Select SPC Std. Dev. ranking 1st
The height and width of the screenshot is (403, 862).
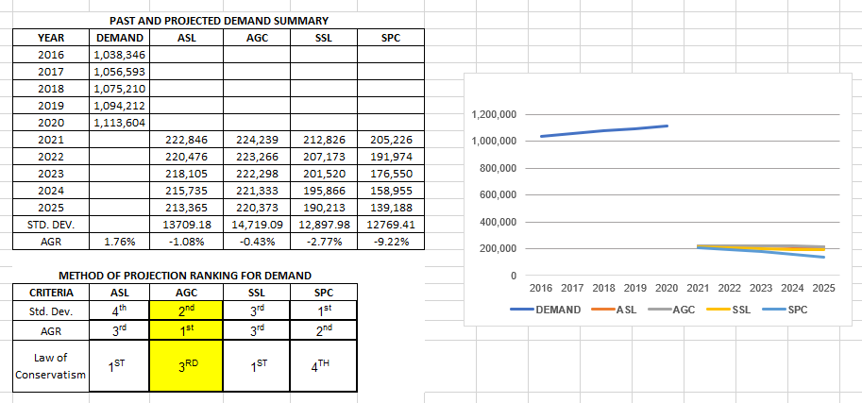pos(324,311)
